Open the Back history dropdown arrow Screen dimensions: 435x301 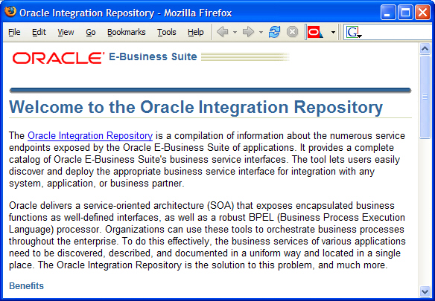point(235,33)
